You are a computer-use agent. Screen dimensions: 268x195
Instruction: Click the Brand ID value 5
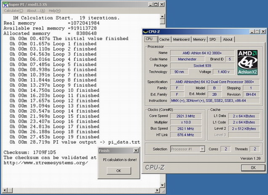pyautogui.click(x=230, y=59)
